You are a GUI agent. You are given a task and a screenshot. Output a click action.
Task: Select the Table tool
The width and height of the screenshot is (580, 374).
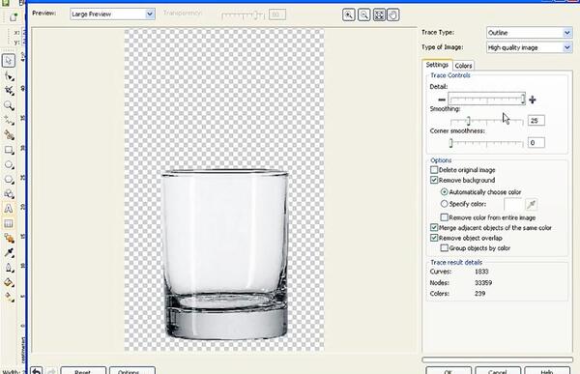[x=9, y=223]
